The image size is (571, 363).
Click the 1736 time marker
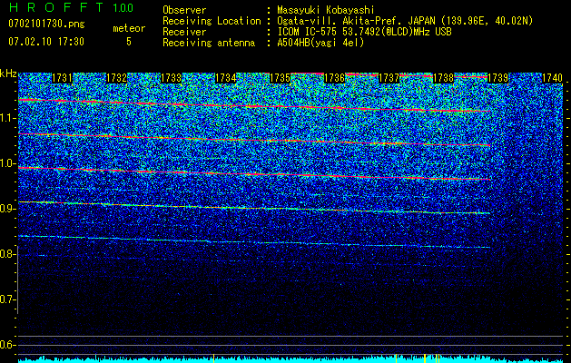point(335,78)
